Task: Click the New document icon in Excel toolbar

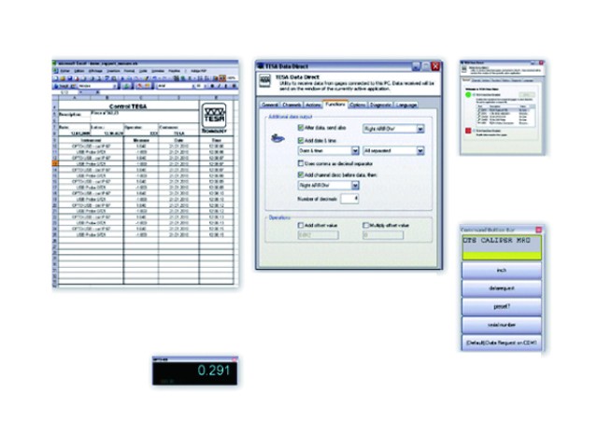Action: coord(56,78)
